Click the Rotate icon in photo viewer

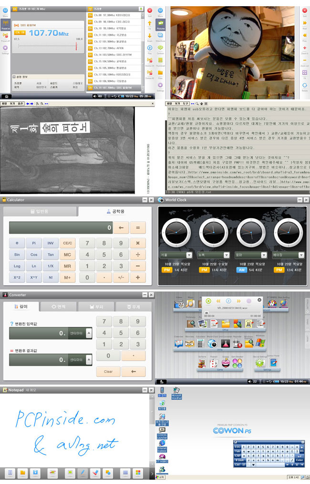pyautogui.click(x=304, y=86)
